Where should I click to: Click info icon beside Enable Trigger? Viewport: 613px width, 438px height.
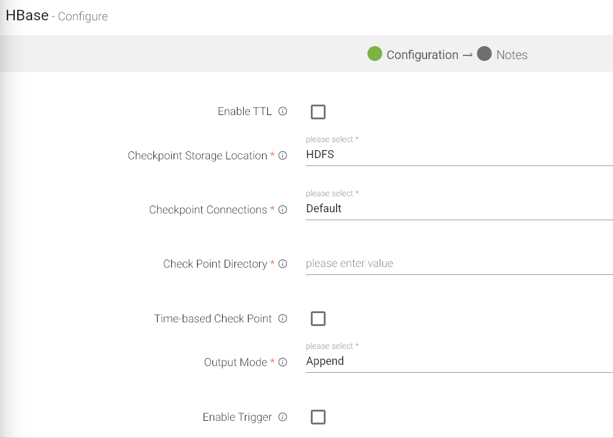pyautogui.click(x=282, y=417)
